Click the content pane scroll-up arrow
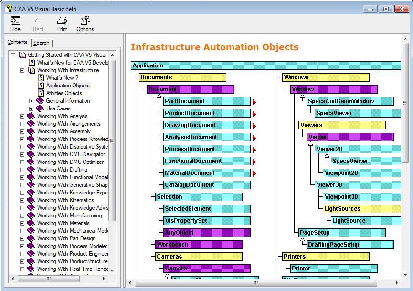Viewport: 413px width, 291px height. 405,39
